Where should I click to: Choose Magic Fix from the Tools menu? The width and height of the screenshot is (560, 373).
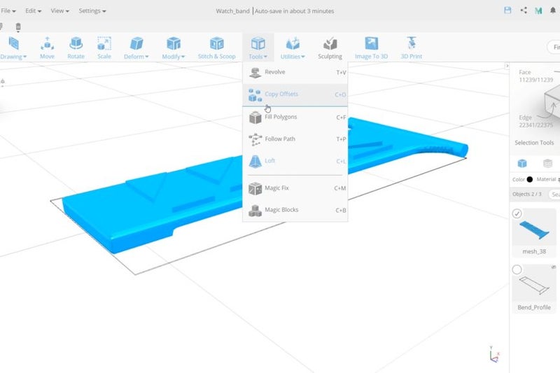tap(295, 188)
